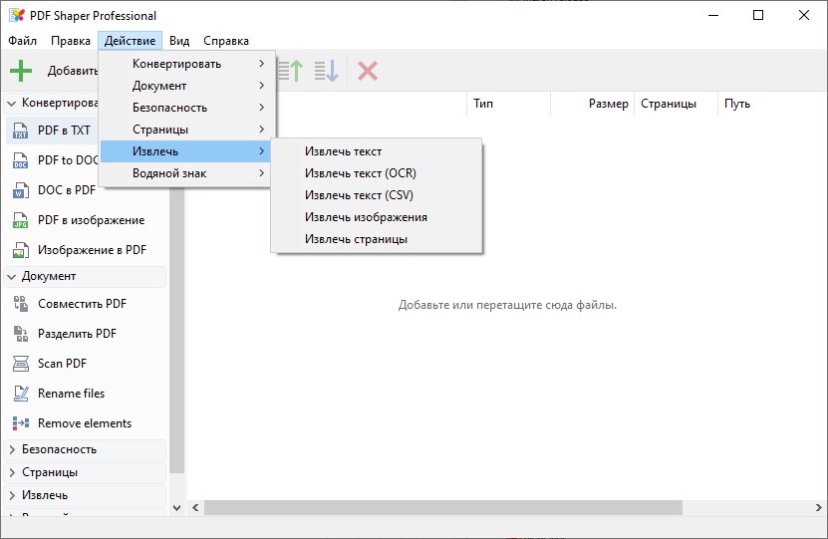Click the Разделить PDF icon
828x539 pixels.
[21, 334]
